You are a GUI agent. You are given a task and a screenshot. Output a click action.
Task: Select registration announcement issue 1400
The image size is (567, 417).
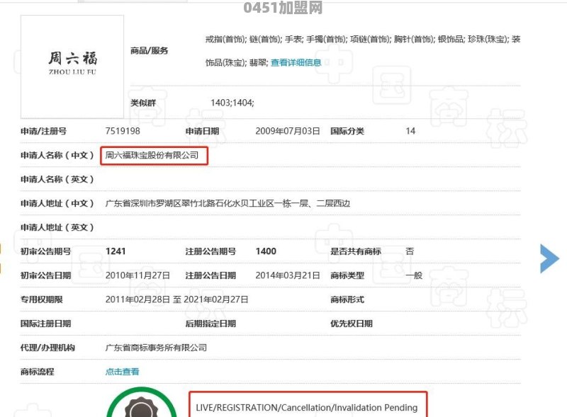266,251
